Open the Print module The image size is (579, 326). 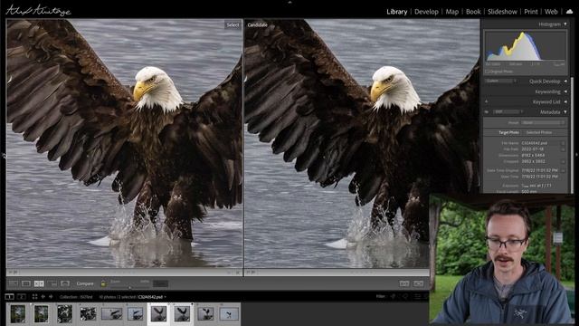(x=531, y=12)
